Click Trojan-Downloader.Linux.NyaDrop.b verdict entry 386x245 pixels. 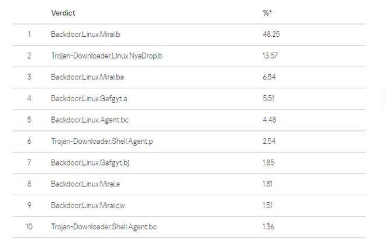pyautogui.click(x=106, y=56)
